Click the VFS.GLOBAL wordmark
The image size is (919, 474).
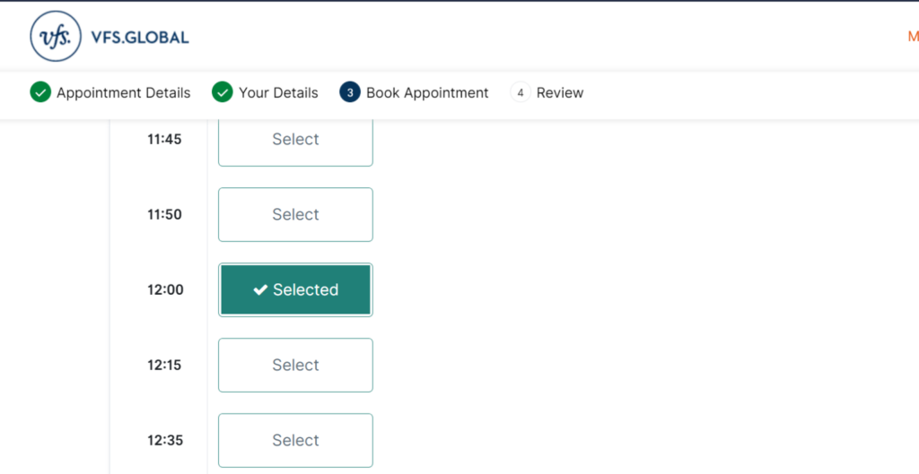(139, 38)
